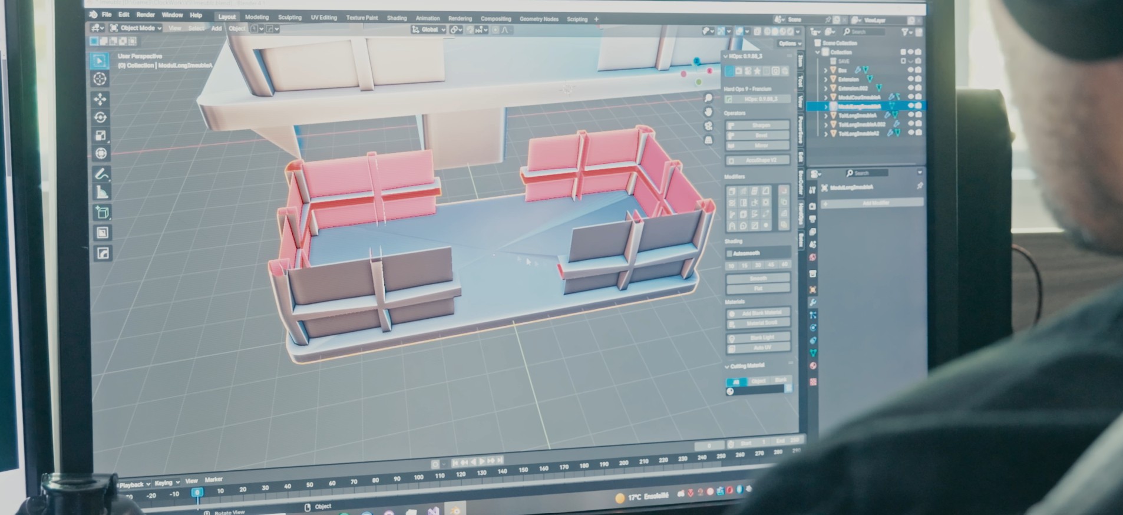Open the Modifiers wrench properties tab
1123x515 pixels.
pyautogui.click(x=812, y=302)
